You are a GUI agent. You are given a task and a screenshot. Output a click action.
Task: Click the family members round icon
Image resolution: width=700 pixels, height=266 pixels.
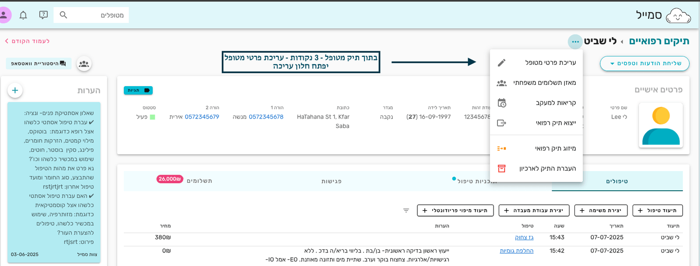click(84, 64)
